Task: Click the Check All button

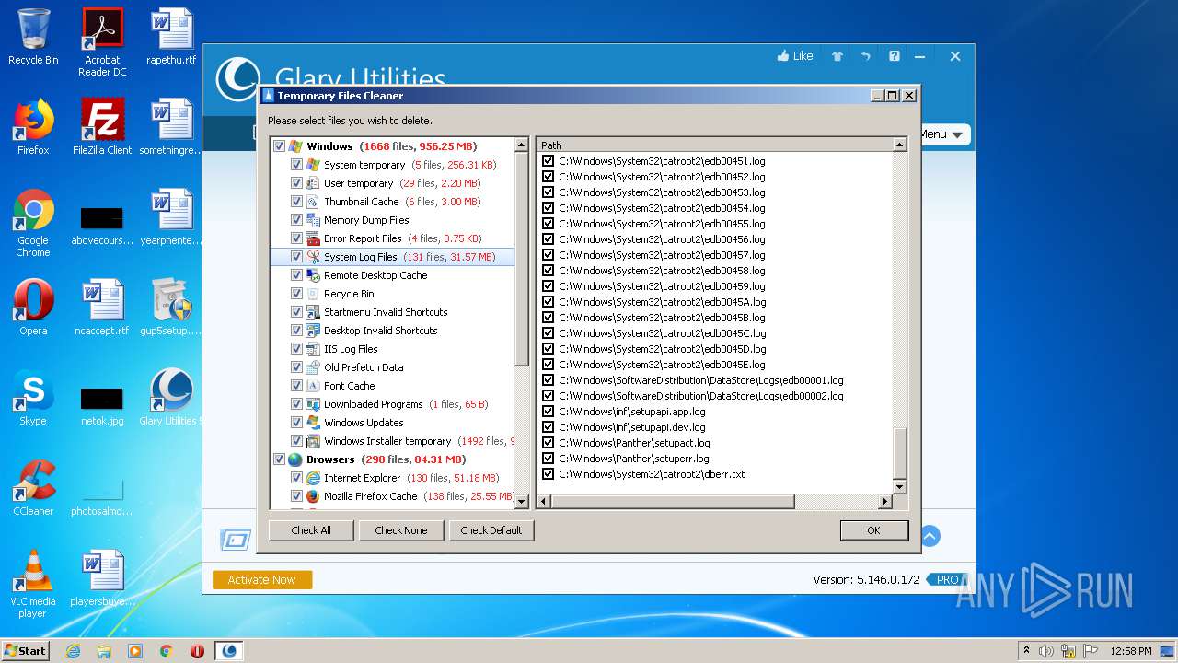Action: pos(311,530)
